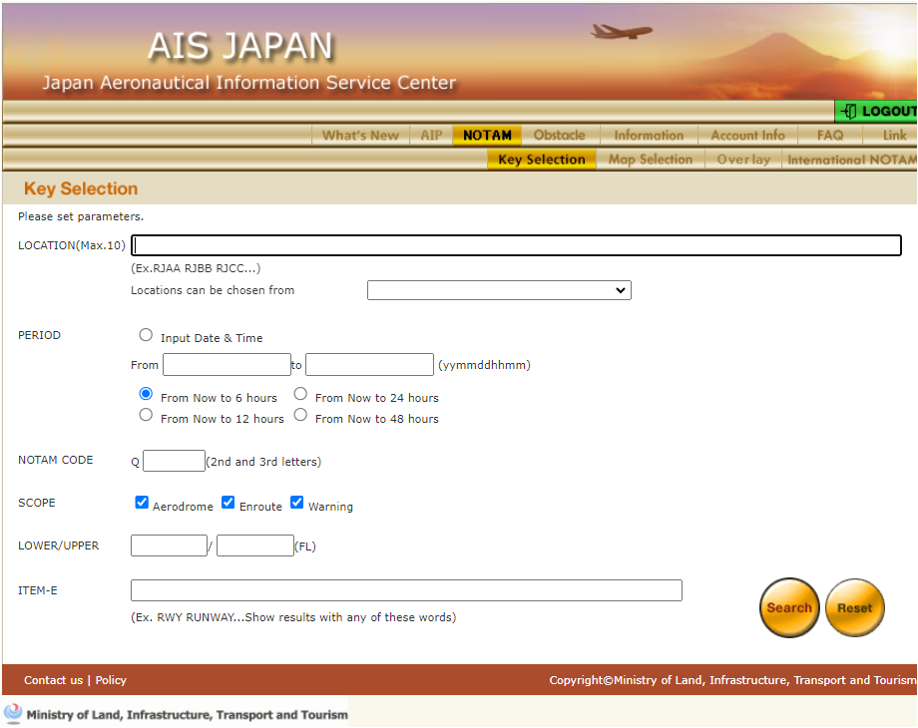This screenshot has width=918, height=728.
Task: Switch to Key Selection sub-tab
Action: pos(542,160)
